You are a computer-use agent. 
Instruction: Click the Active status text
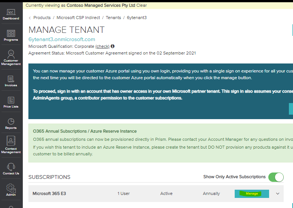(166, 193)
